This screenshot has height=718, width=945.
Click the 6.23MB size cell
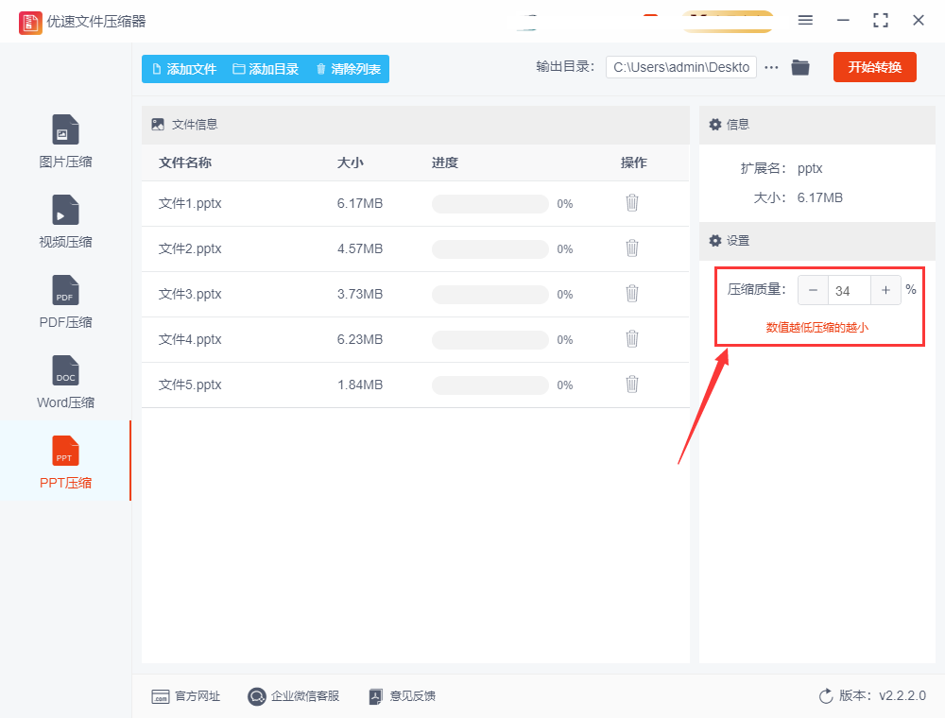pos(360,339)
